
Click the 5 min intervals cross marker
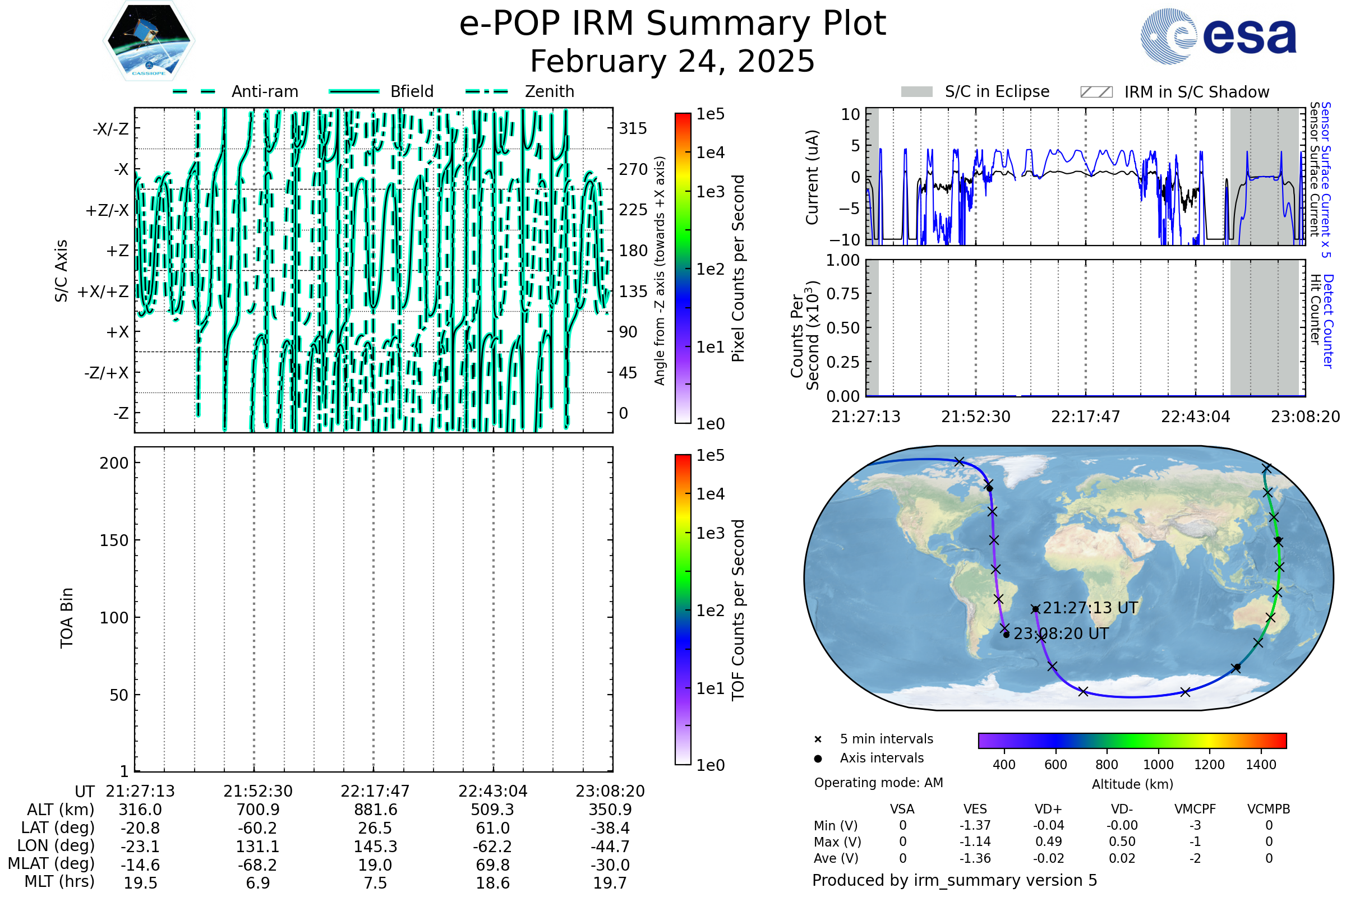tap(818, 739)
